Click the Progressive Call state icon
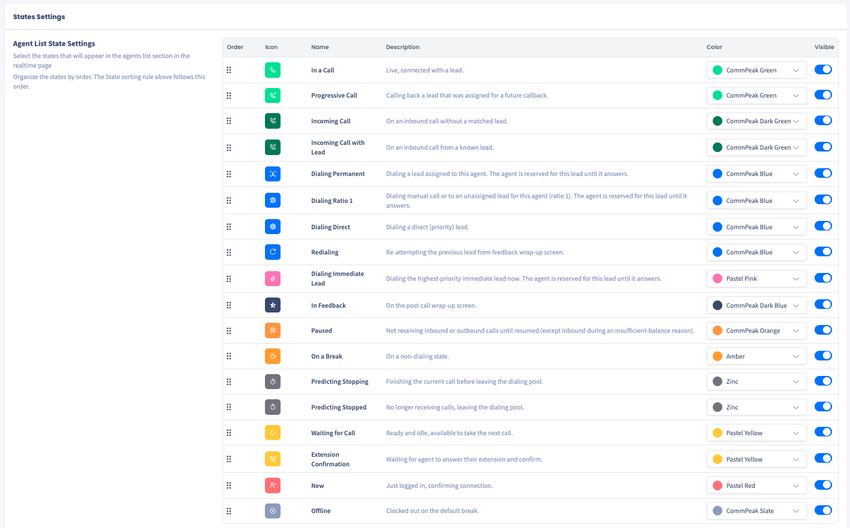The image size is (850, 528). coord(273,95)
